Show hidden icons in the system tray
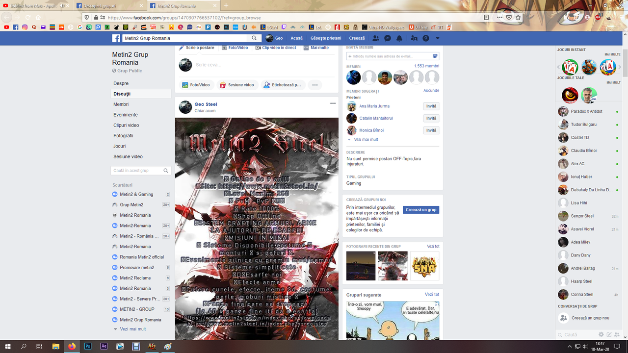628x353 pixels. tap(570, 346)
